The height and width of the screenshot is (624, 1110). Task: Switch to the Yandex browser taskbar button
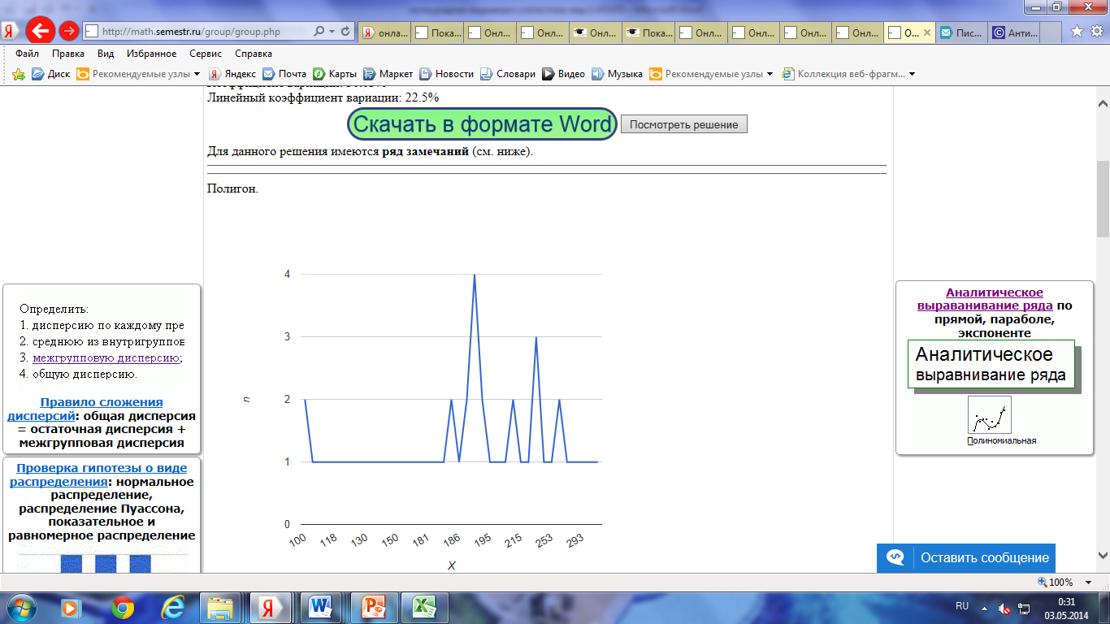tap(271, 607)
